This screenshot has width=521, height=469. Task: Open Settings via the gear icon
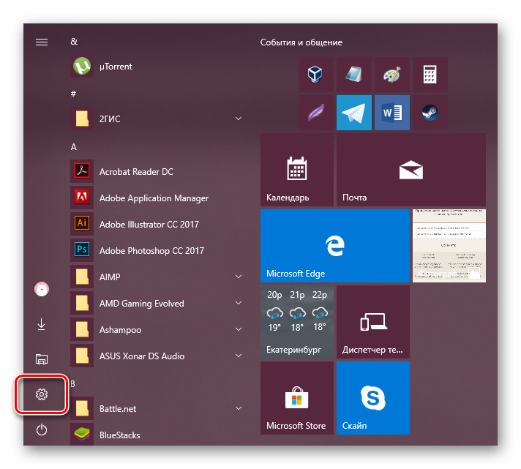pos(42,394)
